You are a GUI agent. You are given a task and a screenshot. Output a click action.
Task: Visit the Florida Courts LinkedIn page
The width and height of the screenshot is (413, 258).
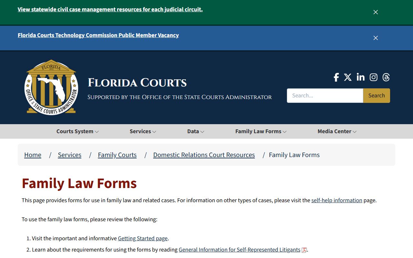361,77
